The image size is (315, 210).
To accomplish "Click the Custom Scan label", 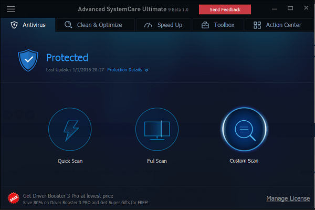I will click(x=244, y=161).
